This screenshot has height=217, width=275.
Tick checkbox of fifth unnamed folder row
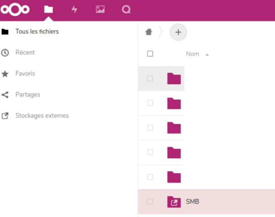pyautogui.click(x=150, y=177)
